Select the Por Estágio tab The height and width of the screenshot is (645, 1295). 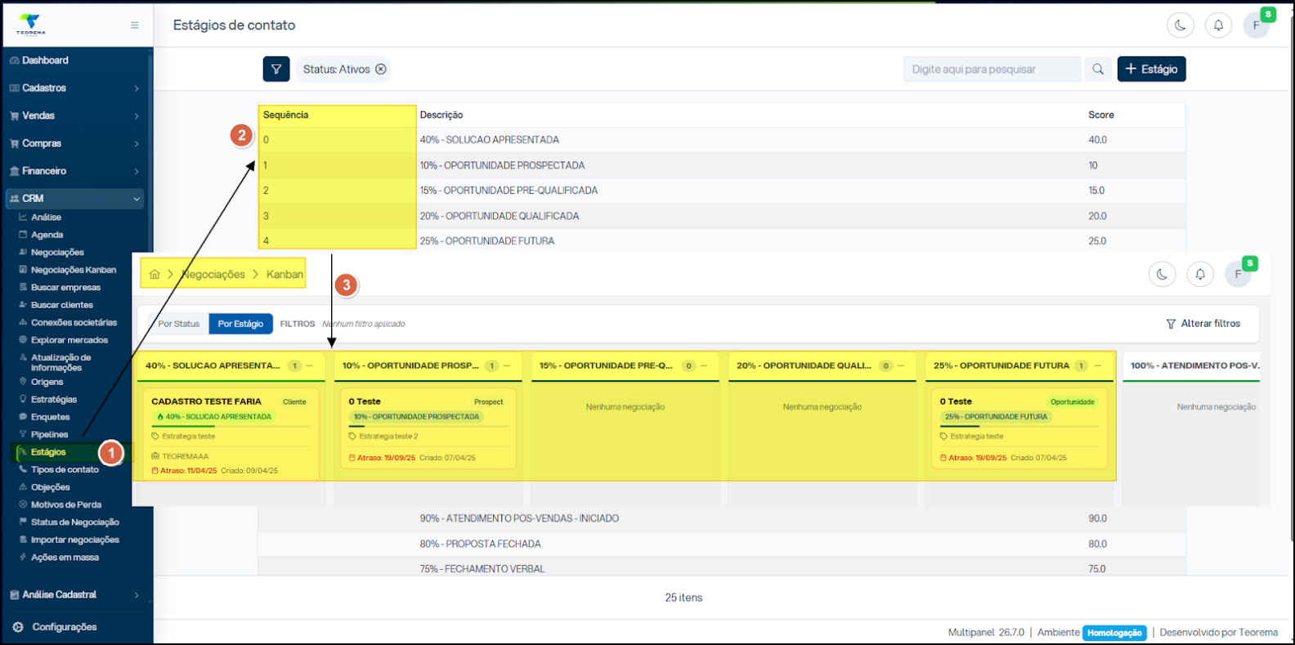pyautogui.click(x=240, y=324)
